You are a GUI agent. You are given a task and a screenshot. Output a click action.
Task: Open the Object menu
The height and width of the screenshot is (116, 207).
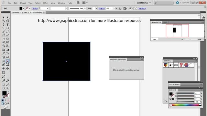tap(23, 3)
